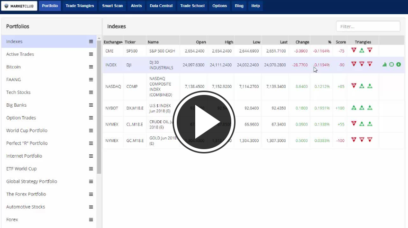408x228 pixels.
Task: Select the Perfect "R" Portfolio
Action: click(x=27, y=143)
